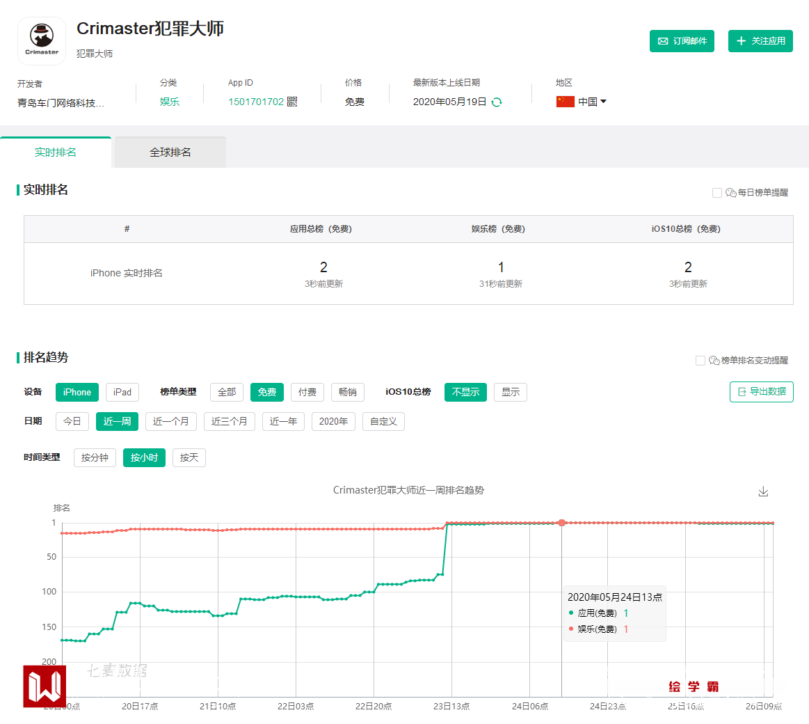The image size is (809, 724).
Task: Select 近三个月 date range
Action: [229, 421]
